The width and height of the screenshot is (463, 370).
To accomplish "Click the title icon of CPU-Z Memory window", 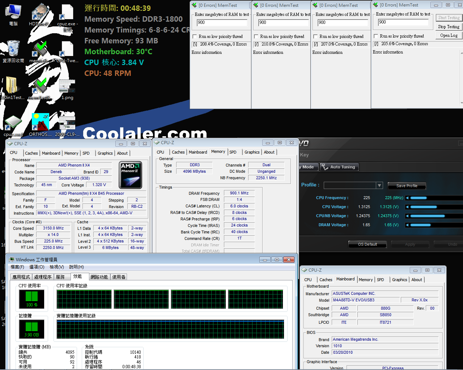I will point(157,142).
